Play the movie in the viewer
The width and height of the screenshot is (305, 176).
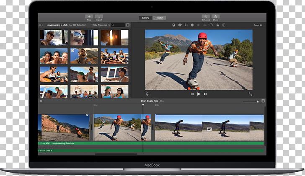click(x=199, y=94)
